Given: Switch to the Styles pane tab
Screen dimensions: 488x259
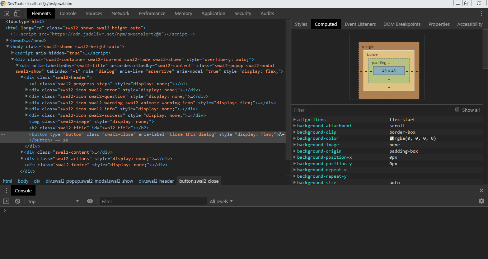Looking at the screenshot, I should 301,24.
